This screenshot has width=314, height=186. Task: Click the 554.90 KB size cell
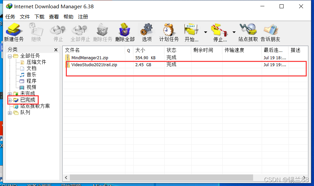click(145, 58)
